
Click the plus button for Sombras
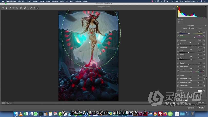[204, 51]
